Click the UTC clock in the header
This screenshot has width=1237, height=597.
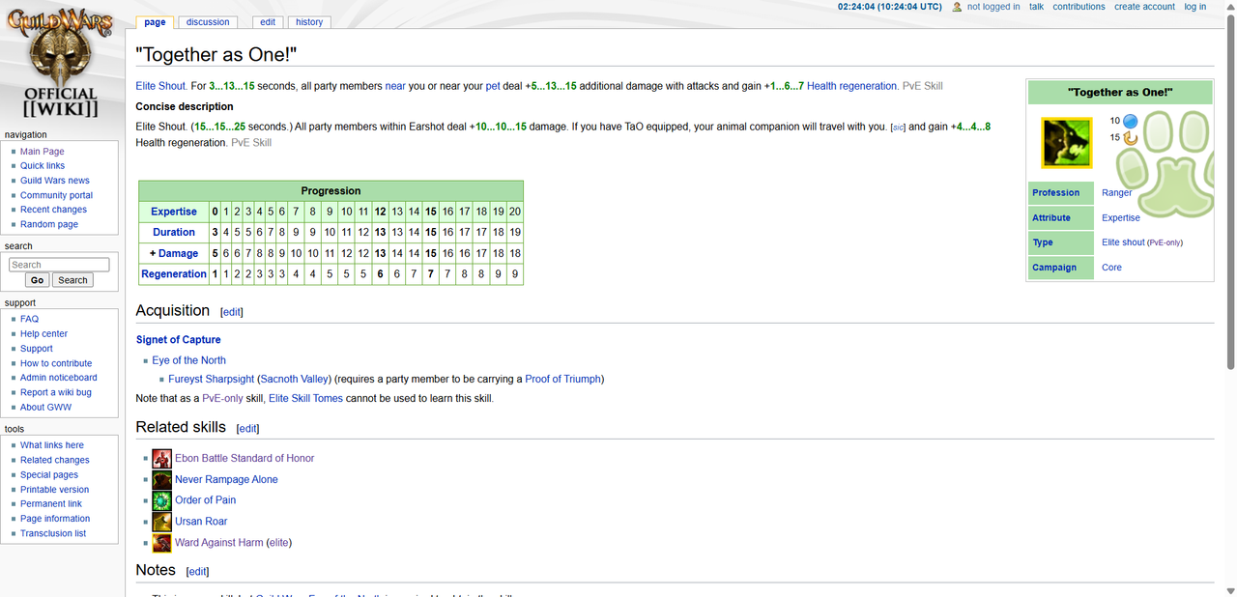pos(889,7)
